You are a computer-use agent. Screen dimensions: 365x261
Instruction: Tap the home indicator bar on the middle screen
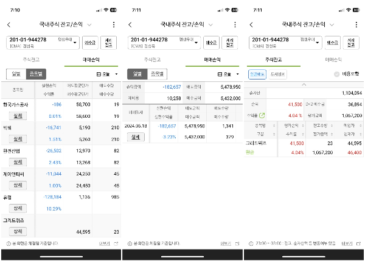coord(182,257)
